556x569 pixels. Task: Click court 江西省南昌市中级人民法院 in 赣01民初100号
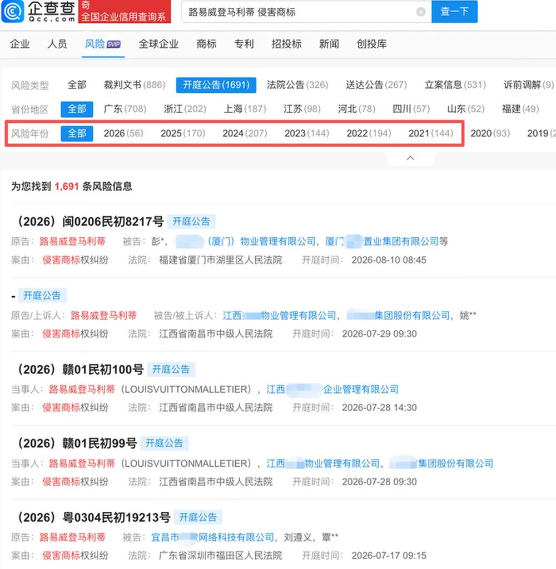[216, 407]
